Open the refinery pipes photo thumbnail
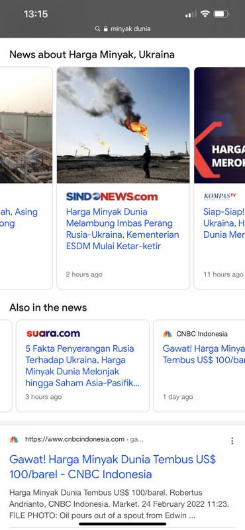245x530 pixels. pyautogui.click(x=26, y=125)
